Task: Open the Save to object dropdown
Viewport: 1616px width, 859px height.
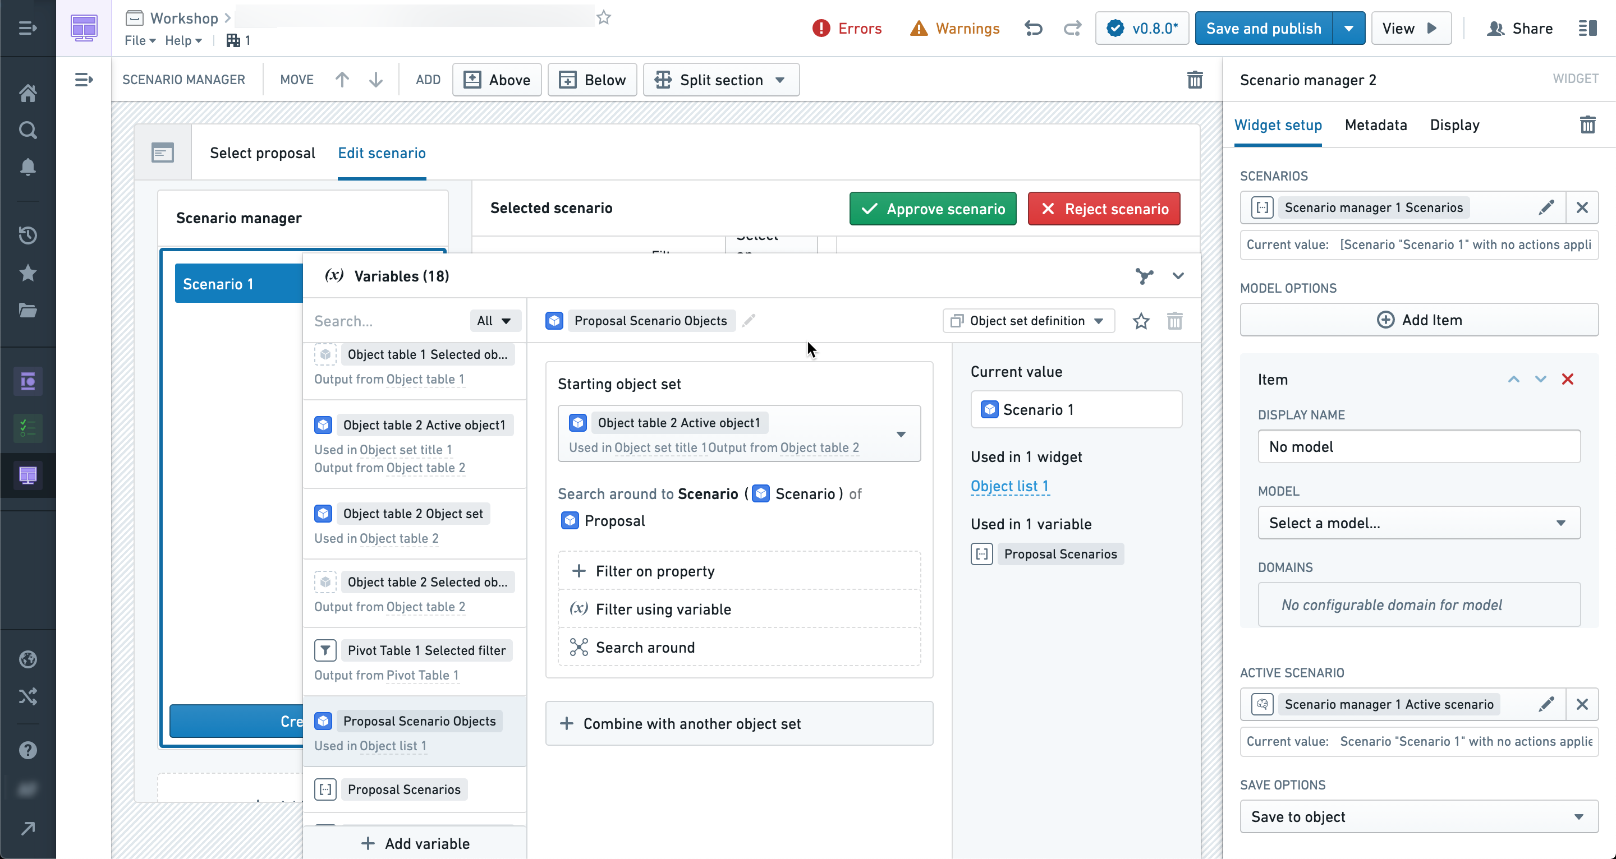Action: pyautogui.click(x=1418, y=816)
